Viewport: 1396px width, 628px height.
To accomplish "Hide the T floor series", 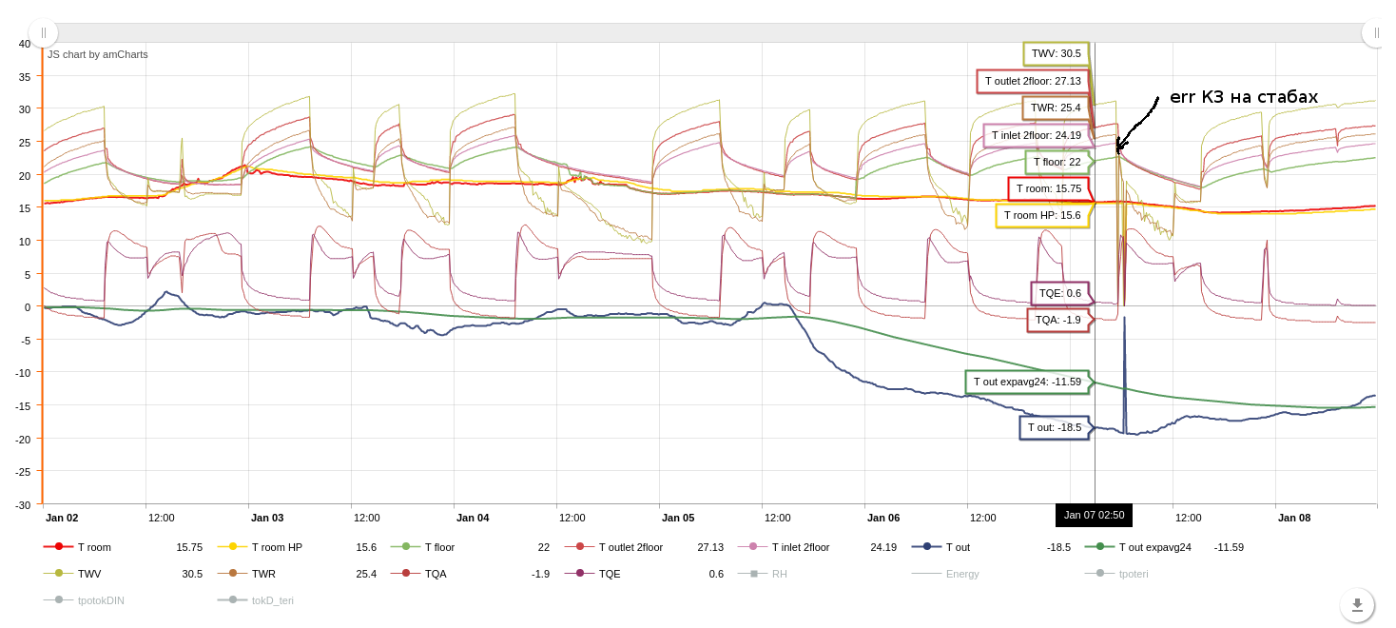I will coord(470,547).
